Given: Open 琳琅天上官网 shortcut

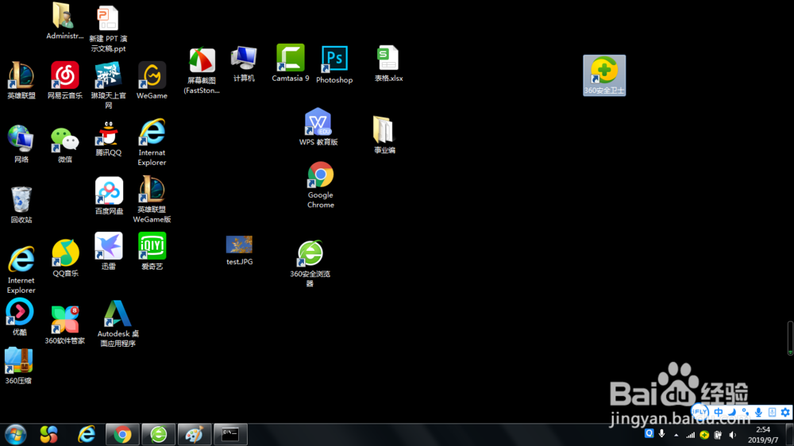Looking at the screenshot, I should click(x=108, y=85).
